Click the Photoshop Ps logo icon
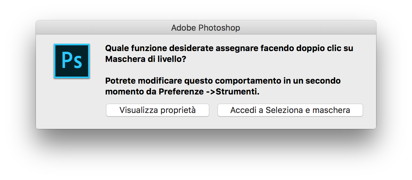Screen dimensions: 412x180 pyautogui.click(x=72, y=61)
